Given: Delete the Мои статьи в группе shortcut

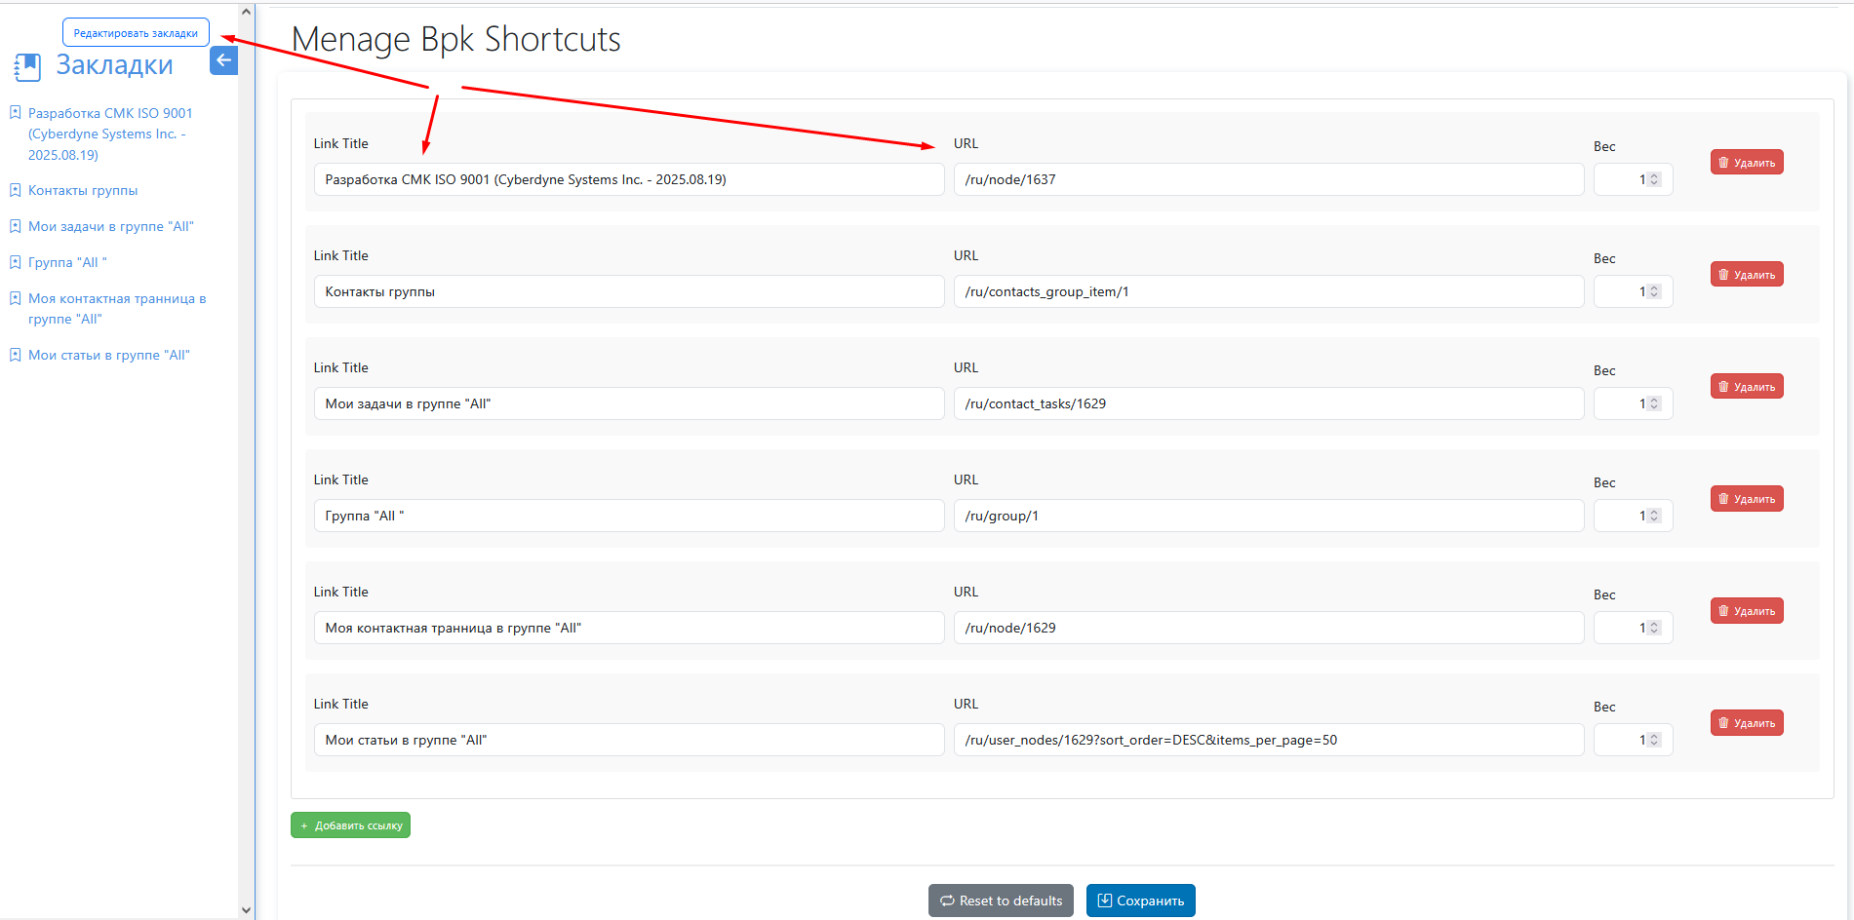Looking at the screenshot, I should [1746, 723].
